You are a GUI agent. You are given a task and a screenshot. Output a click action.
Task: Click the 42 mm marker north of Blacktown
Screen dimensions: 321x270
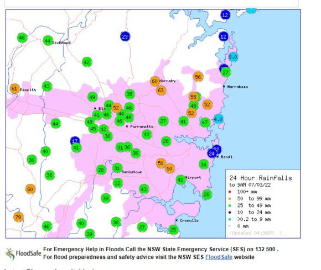tap(87, 62)
